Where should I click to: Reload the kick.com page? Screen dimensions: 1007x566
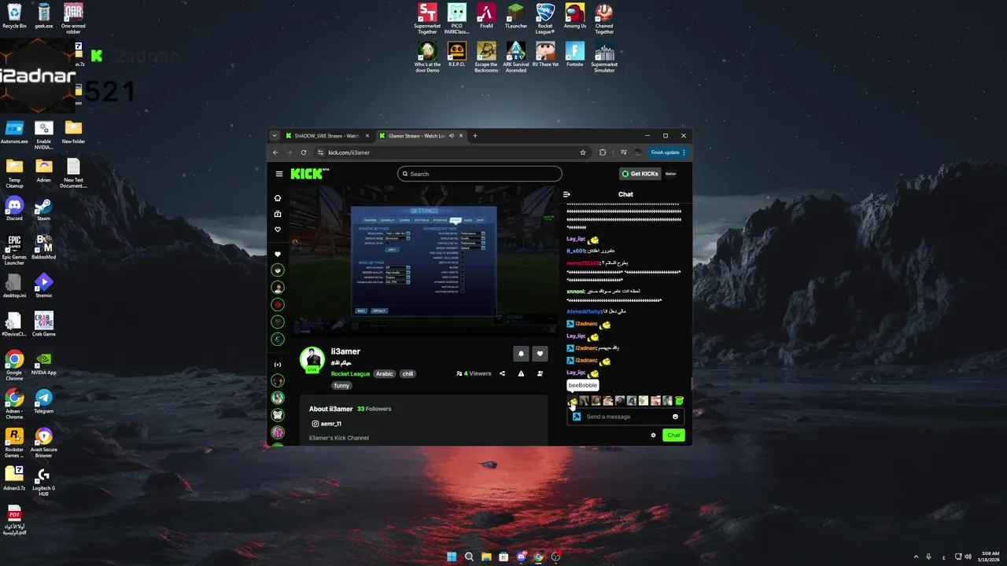click(x=304, y=153)
